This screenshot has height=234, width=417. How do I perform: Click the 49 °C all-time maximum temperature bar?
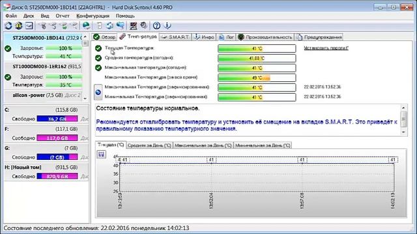(257, 78)
